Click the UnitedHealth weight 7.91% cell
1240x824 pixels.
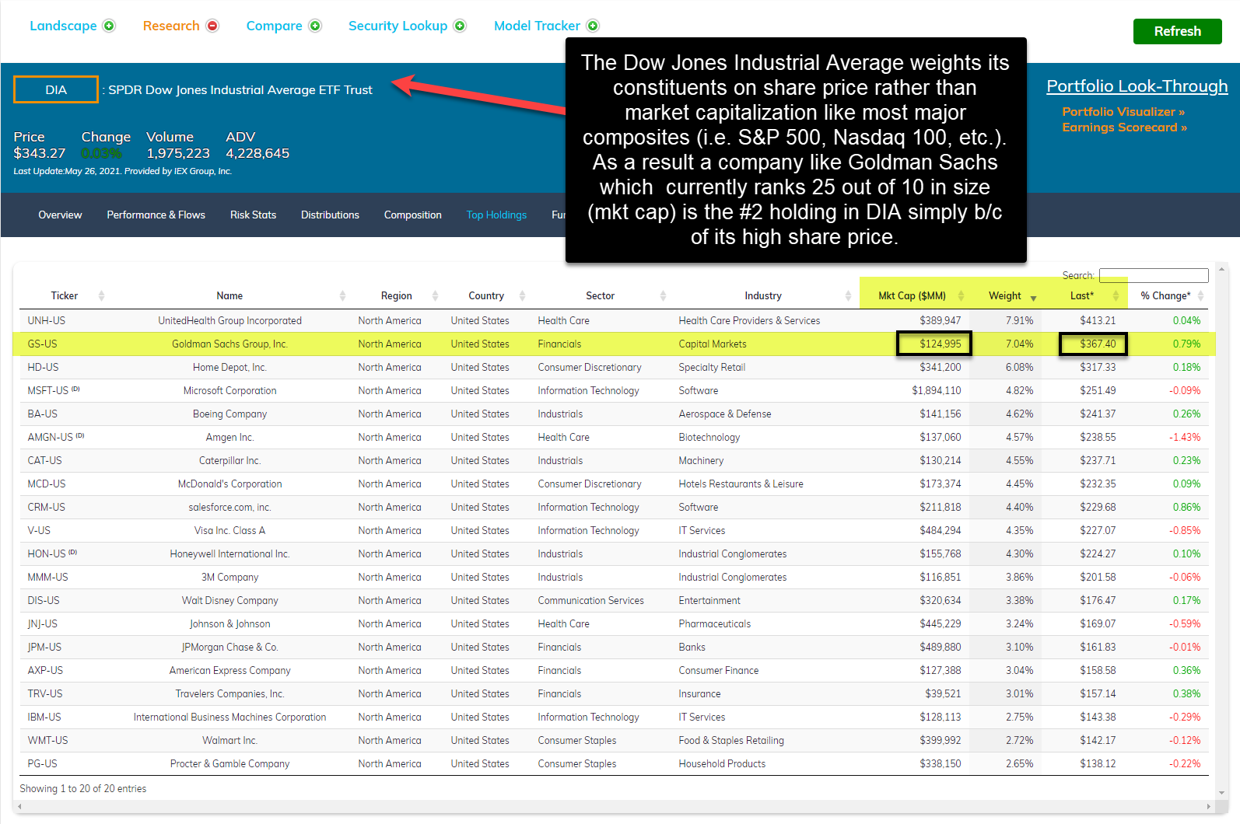(1019, 321)
